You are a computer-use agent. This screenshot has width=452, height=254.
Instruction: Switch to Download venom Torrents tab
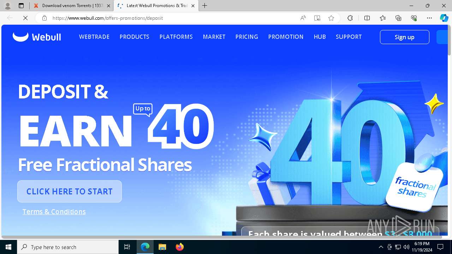tap(72, 6)
